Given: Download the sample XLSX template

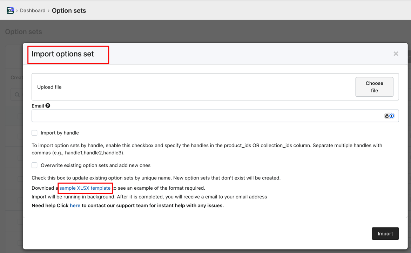Looking at the screenshot, I should 85,188.
